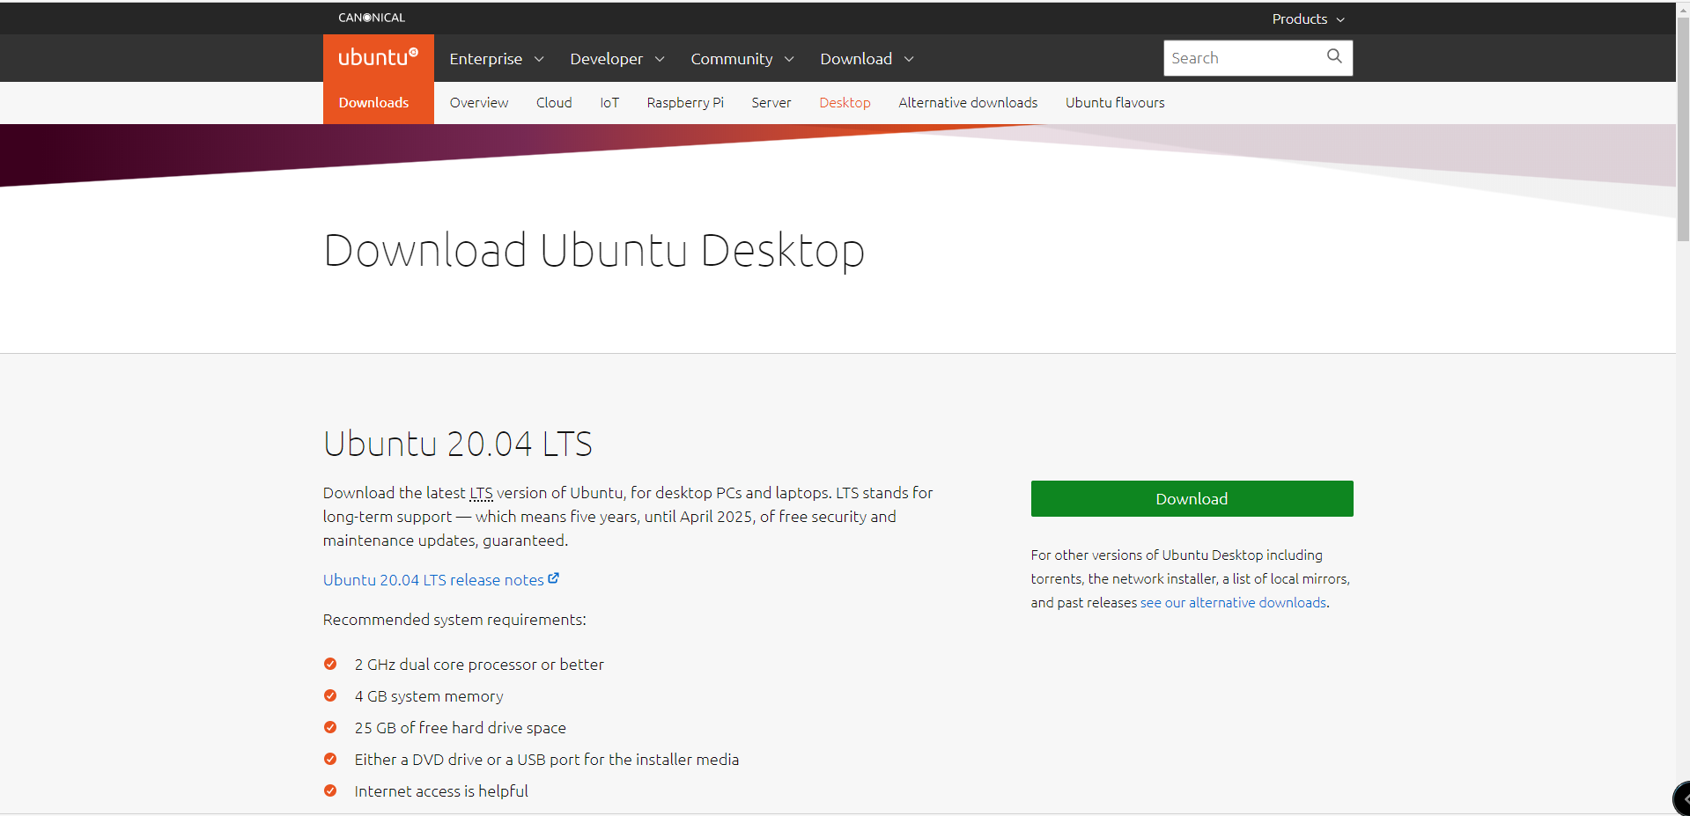The width and height of the screenshot is (1690, 816).
Task: Follow 'see our alternative downloads' link
Action: point(1233,602)
